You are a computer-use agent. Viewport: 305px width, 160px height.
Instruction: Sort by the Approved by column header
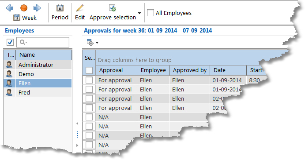point(190,70)
